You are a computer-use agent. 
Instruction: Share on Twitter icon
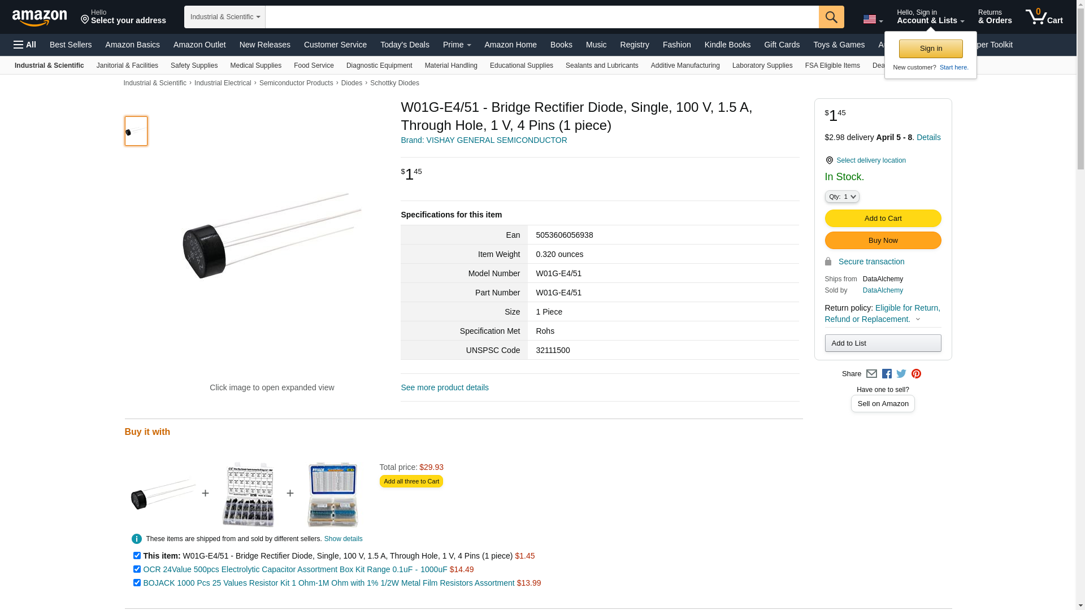pos(901,374)
